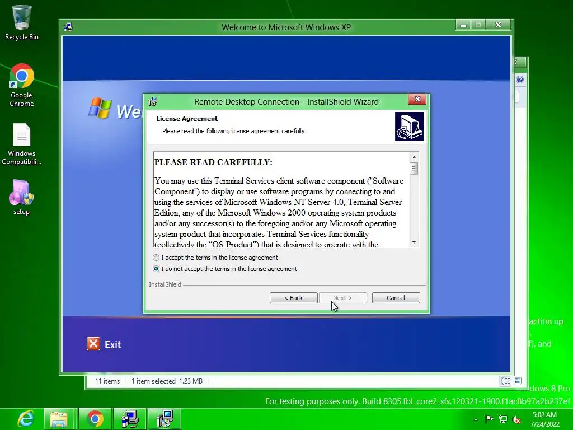Image resolution: width=573 pixels, height=430 pixels.
Task: Show hidden tray icons arrow
Action: [x=476, y=419]
